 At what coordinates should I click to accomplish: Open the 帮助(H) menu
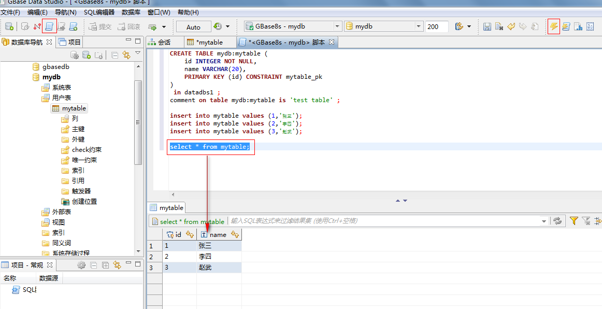point(188,12)
